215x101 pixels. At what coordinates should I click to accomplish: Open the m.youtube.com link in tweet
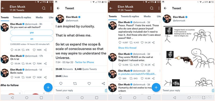point(137,74)
